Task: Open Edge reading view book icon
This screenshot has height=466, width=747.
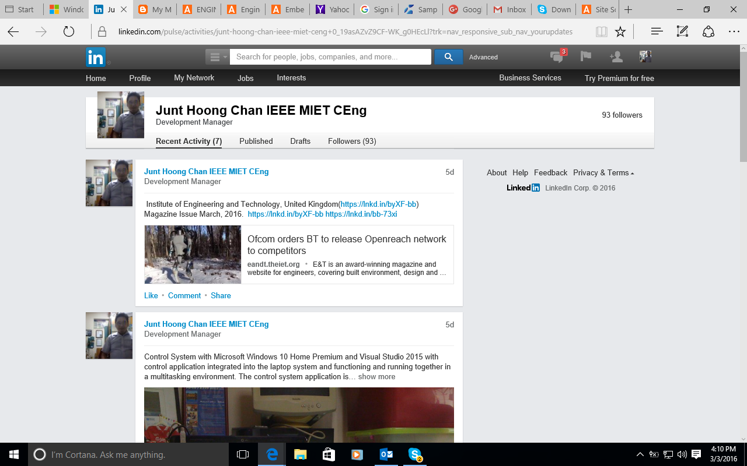Action: pyautogui.click(x=601, y=32)
